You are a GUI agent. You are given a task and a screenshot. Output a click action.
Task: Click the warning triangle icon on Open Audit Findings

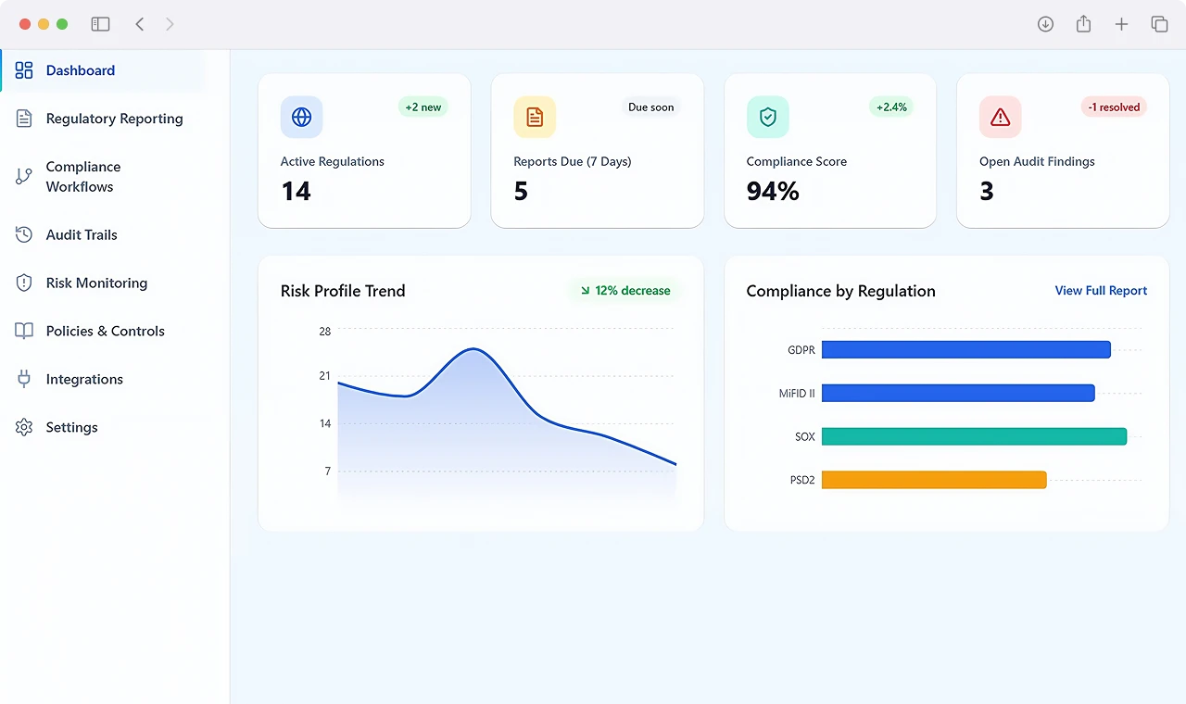[1000, 117]
